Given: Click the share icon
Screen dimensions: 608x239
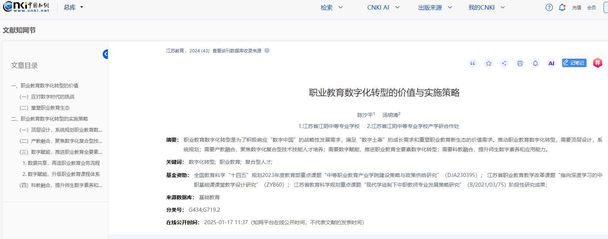Looking at the screenshot, I should [504, 63].
